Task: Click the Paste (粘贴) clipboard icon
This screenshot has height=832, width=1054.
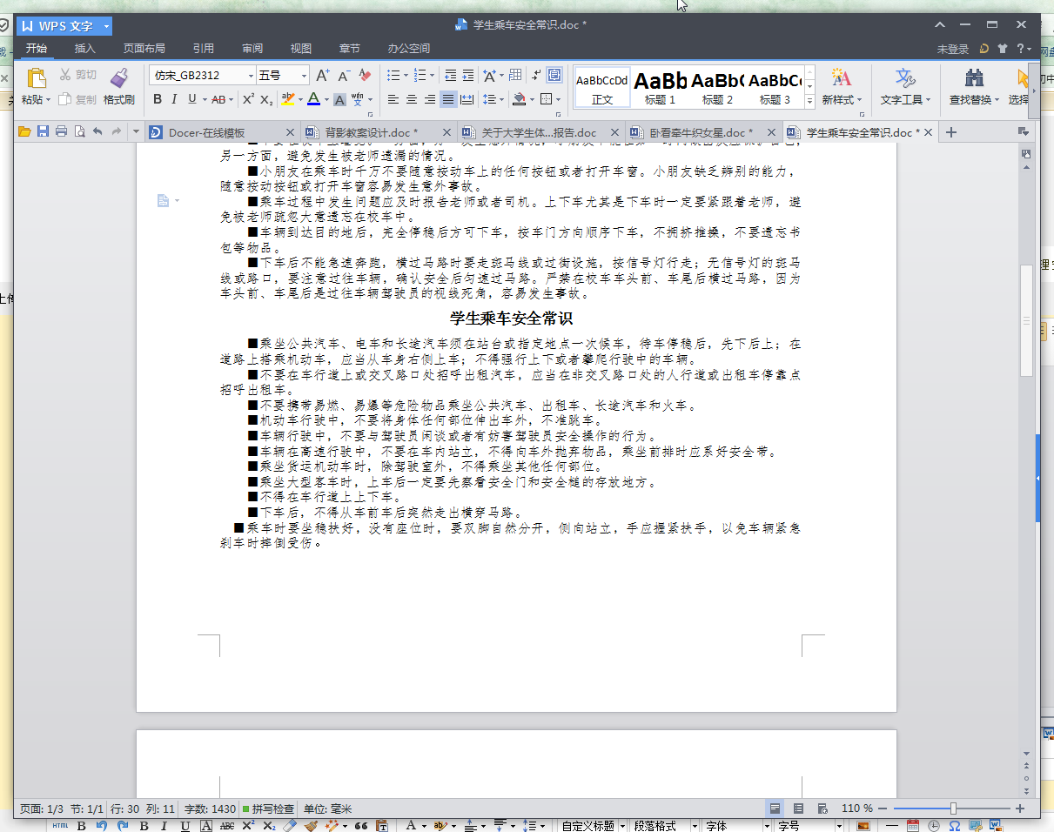Action: pos(36,77)
